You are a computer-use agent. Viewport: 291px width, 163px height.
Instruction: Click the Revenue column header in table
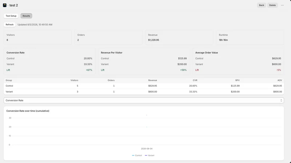point(152,80)
